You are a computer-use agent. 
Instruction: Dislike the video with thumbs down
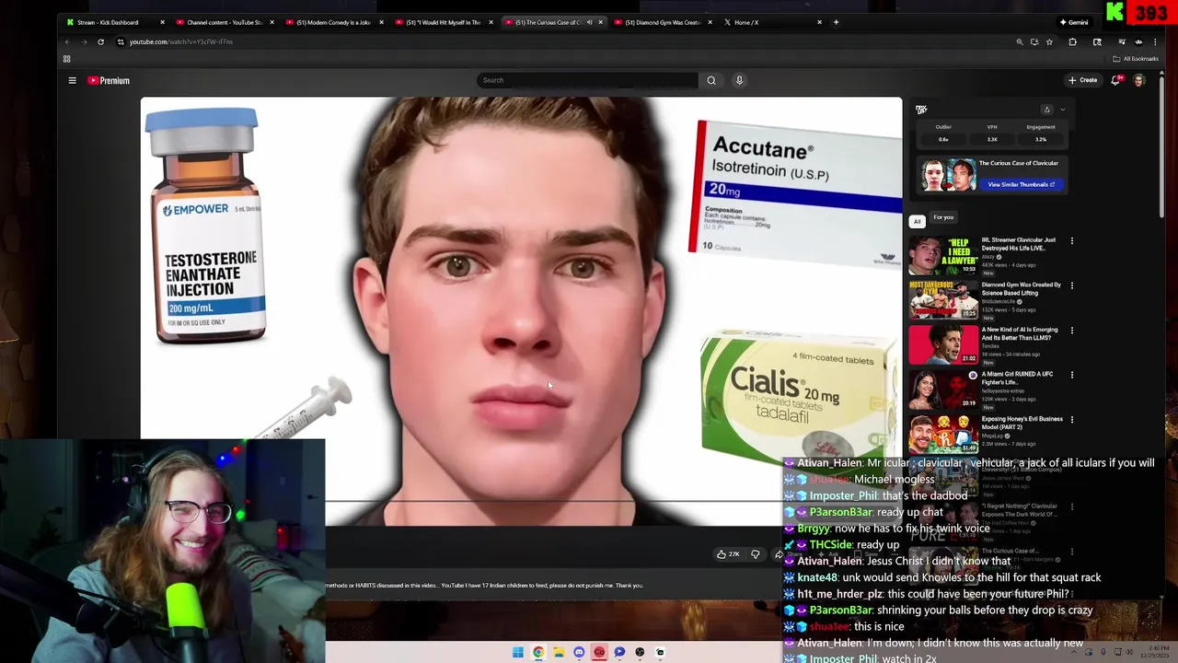point(756,554)
